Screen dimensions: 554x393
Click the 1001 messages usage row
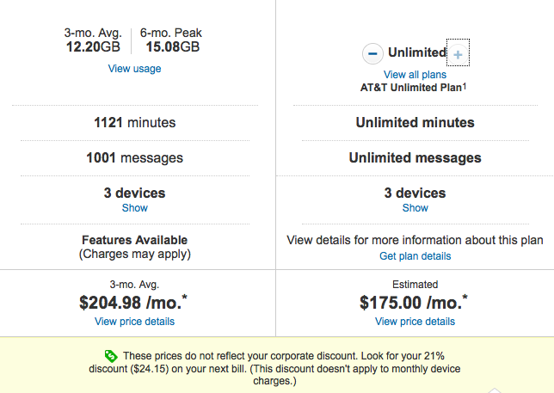134,158
